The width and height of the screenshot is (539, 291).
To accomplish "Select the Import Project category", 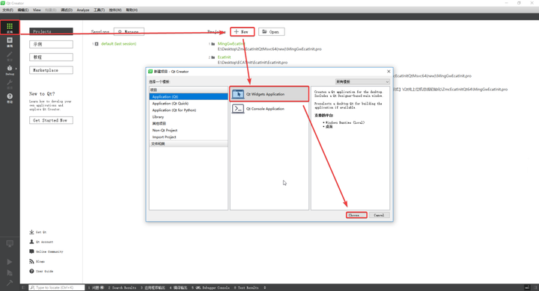I will tap(189, 137).
